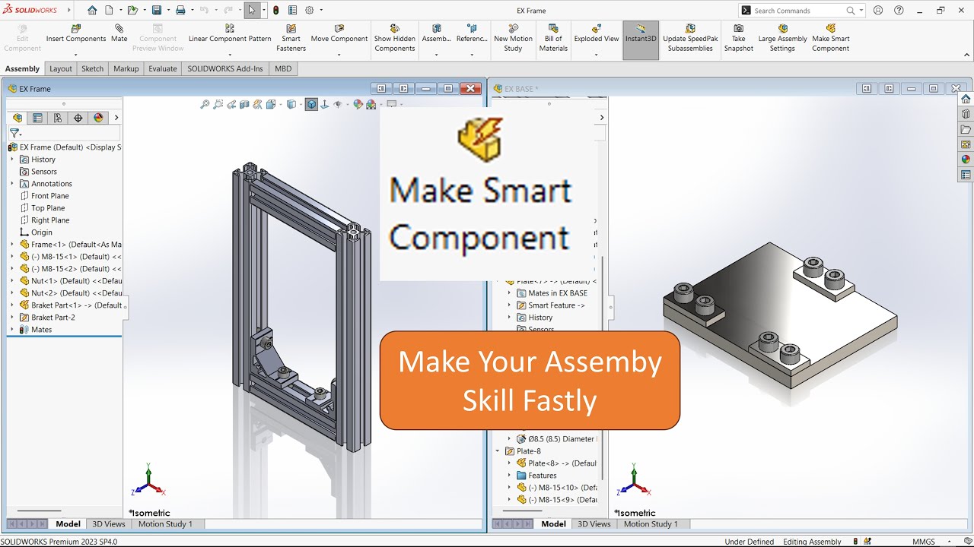Select Front Plane in feature tree

pyautogui.click(x=49, y=196)
